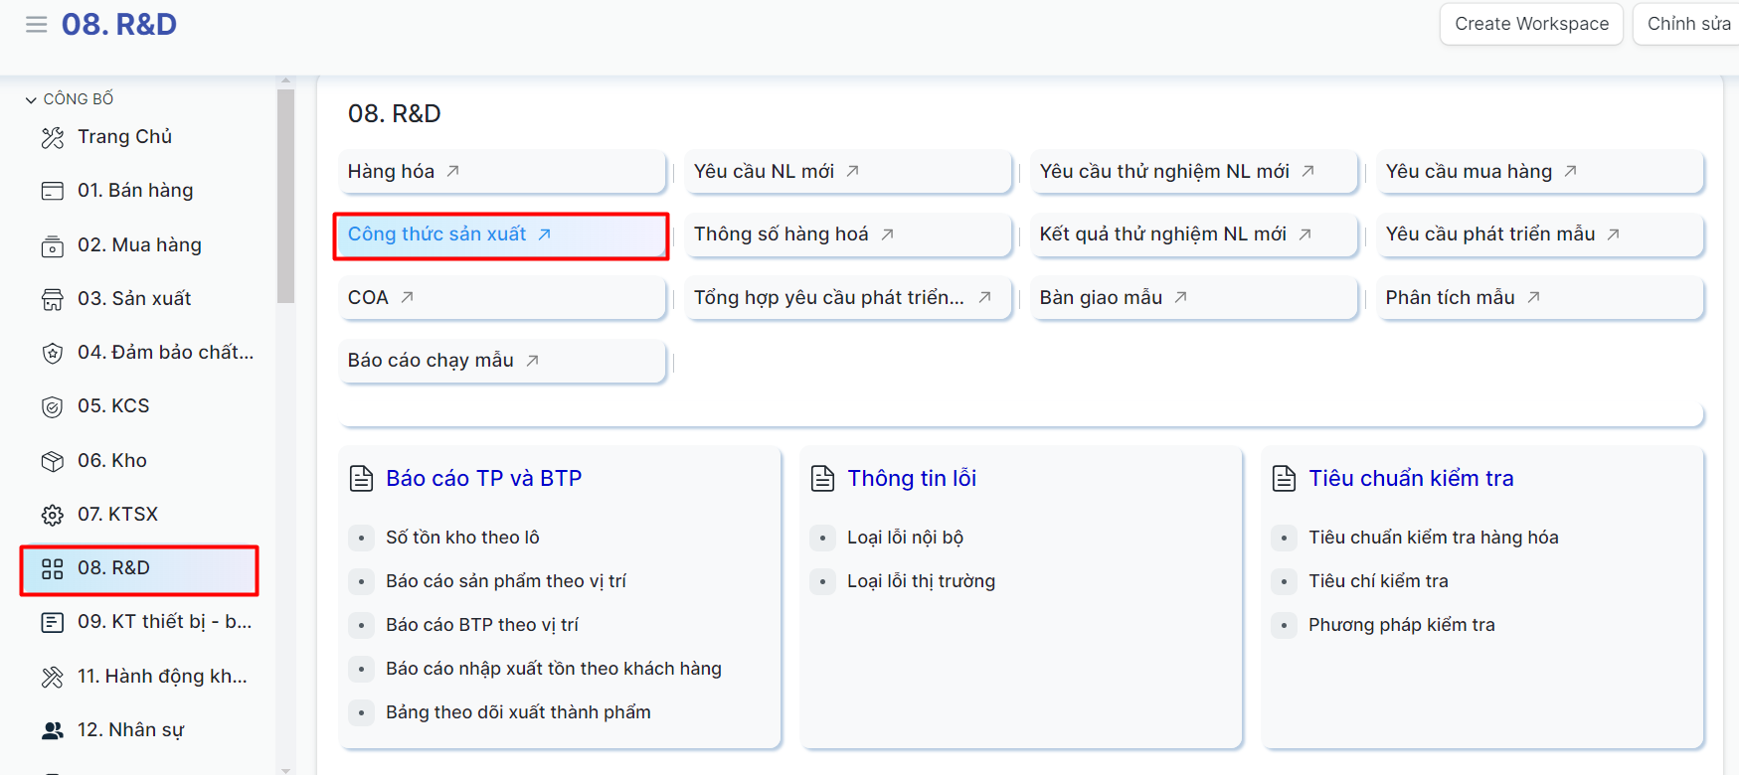Open 01. Bán hàng in sidebar

tap(135, 191)
